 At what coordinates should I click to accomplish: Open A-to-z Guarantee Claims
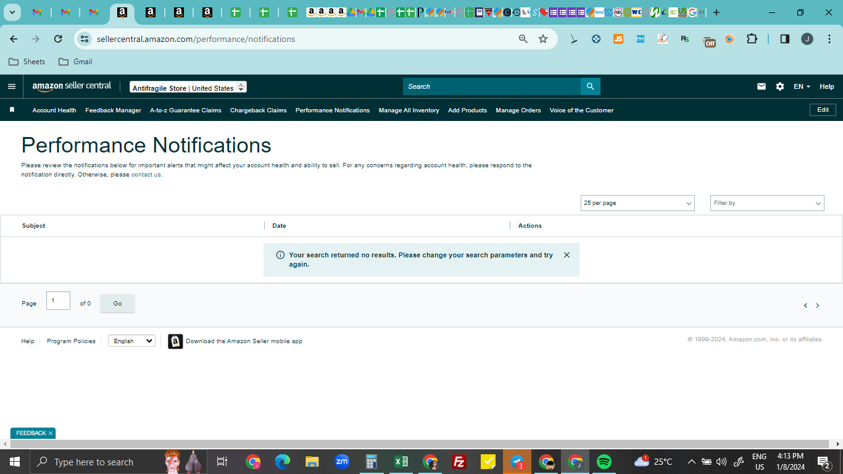[x=186, y=110]
